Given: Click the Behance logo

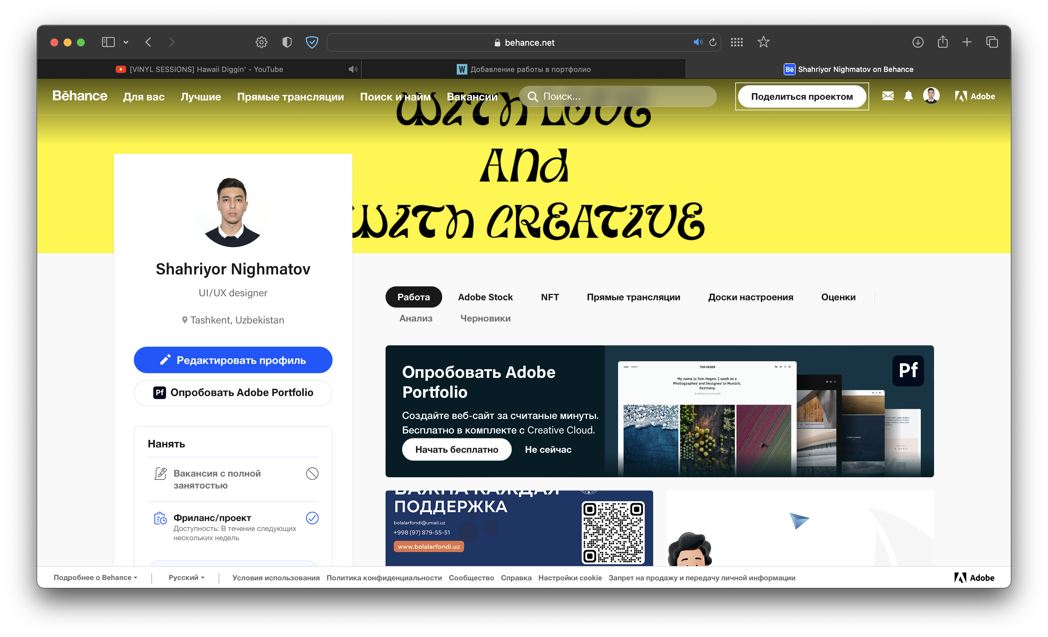Looking at the screenshot, I should click(x=79, y=96).
